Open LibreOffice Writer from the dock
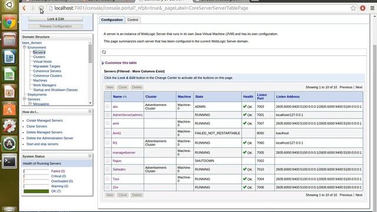The width and height of the screenshot is (377, 212). coord(9,57)
